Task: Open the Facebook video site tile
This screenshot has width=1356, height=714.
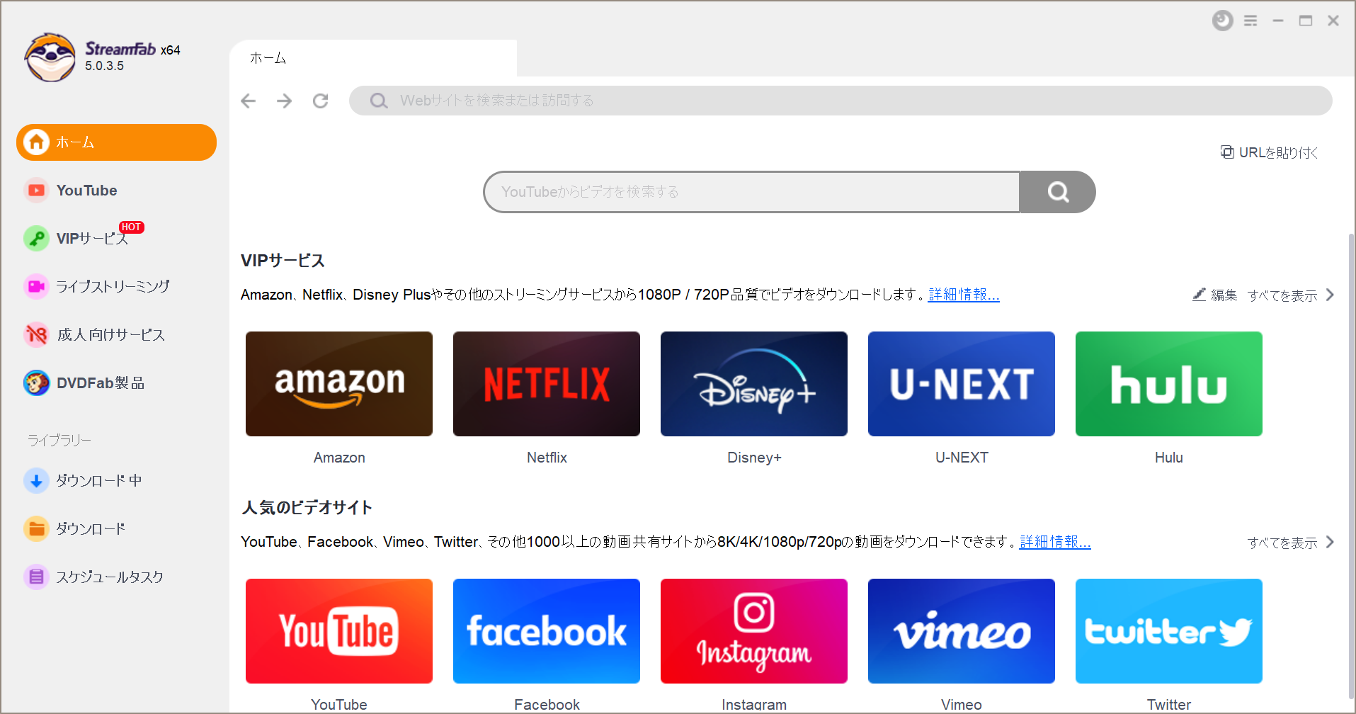Action: pyautogui.click(x=547, y=631)
